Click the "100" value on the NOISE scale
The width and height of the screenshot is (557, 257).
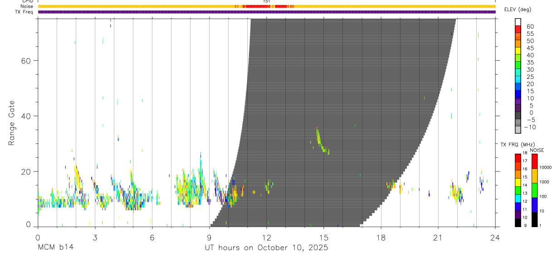(x=543, y=196)
